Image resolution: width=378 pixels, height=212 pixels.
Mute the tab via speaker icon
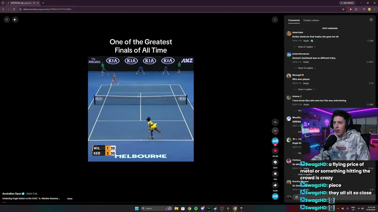[x=34, y=3]
